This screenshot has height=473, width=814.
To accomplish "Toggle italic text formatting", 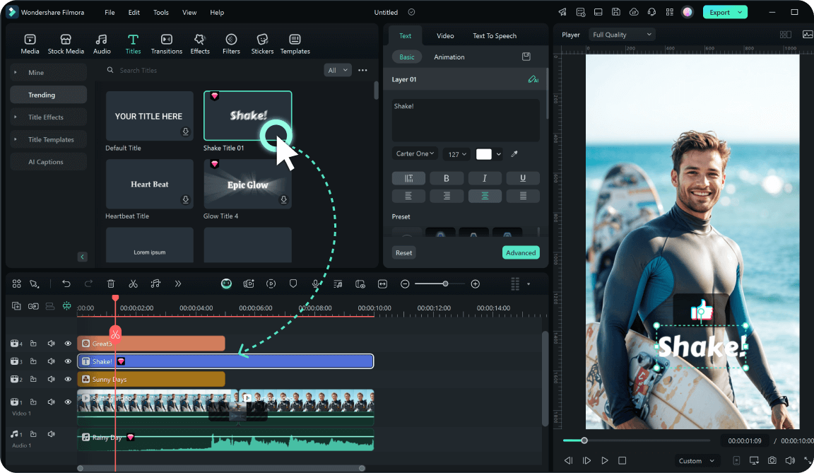I will pos(485,178).
